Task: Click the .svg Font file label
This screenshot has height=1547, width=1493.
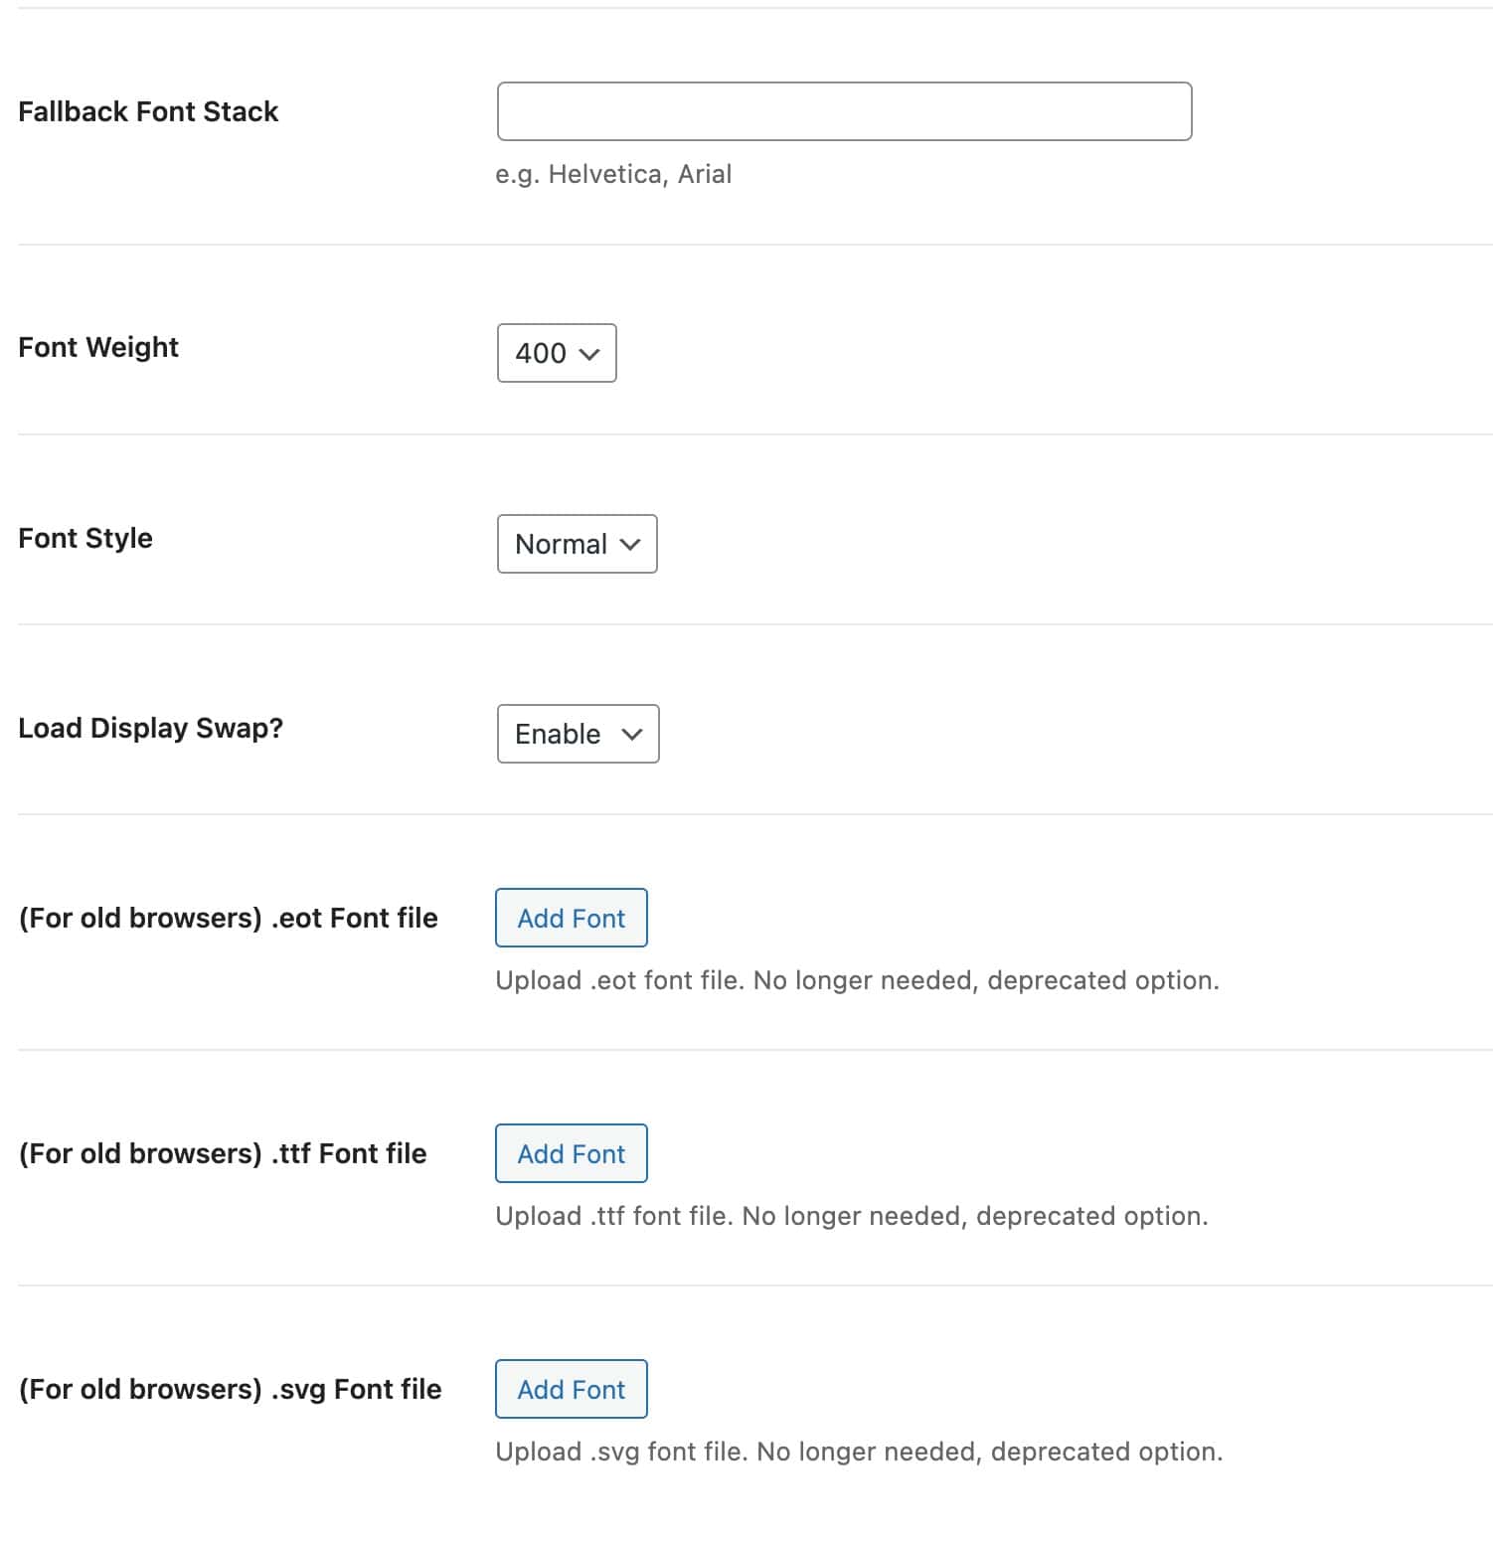Action: tap(230, 1389)
